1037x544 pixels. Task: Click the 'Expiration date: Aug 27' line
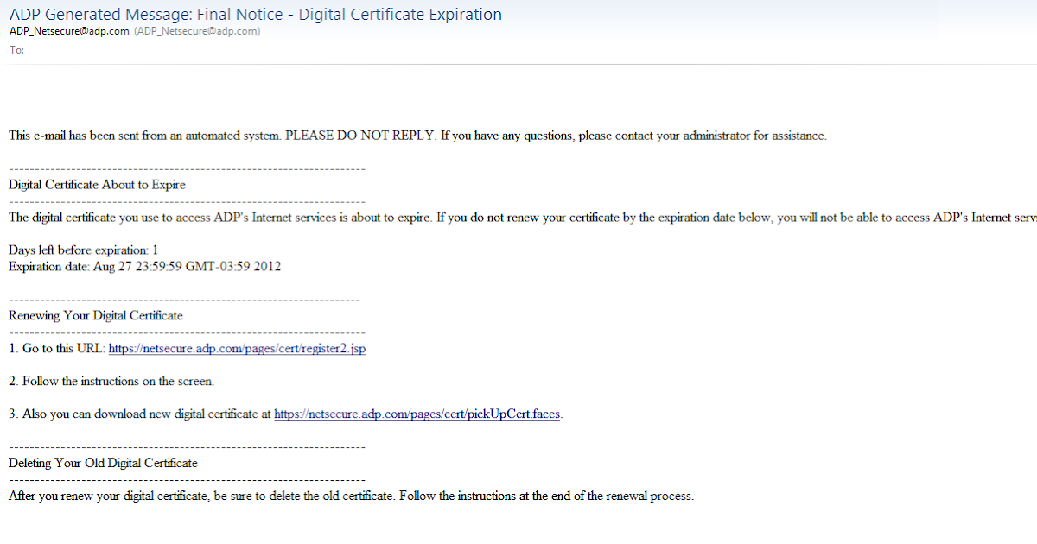[144, 266]
